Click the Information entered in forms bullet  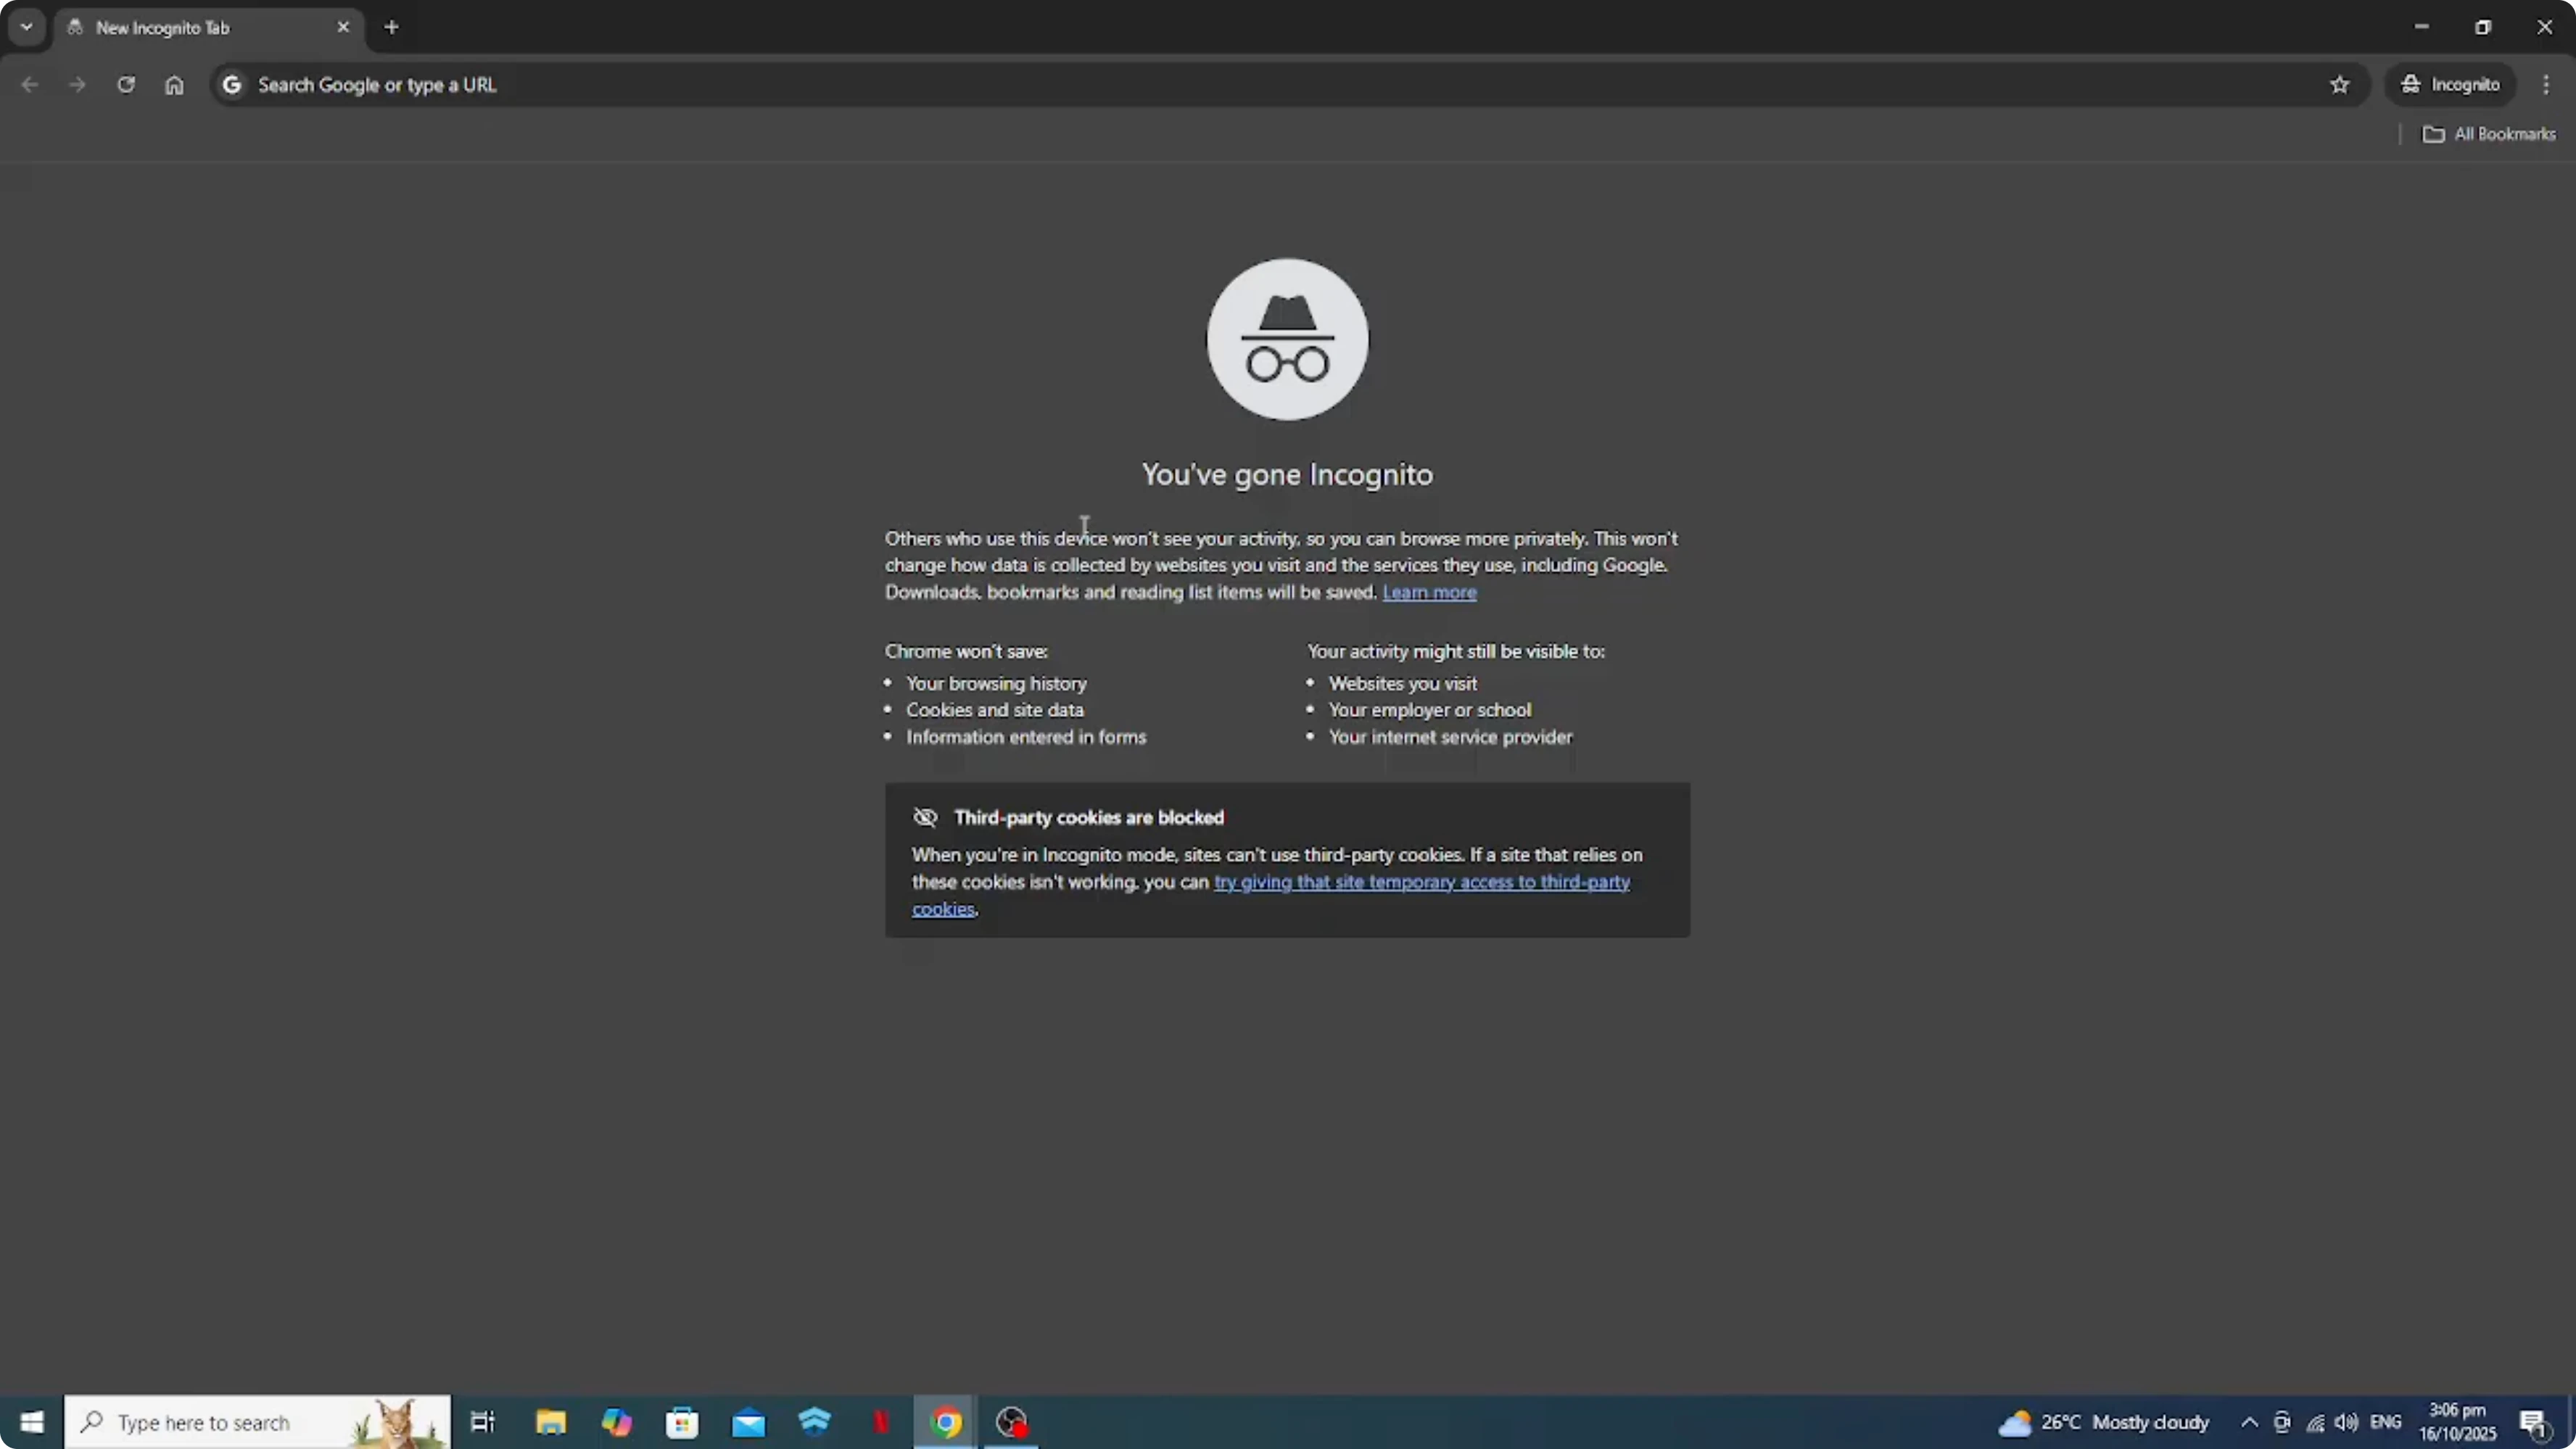[1026, 737]
